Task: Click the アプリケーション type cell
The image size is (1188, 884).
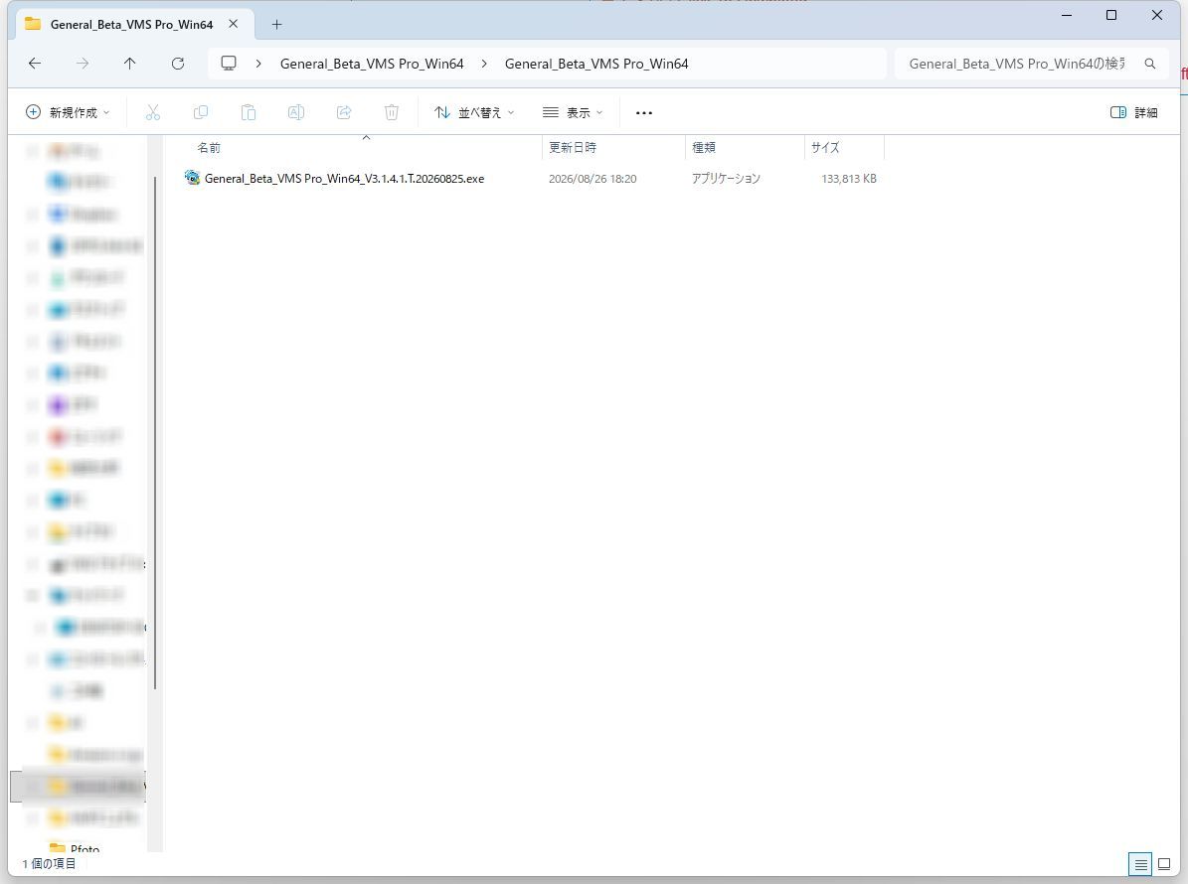Action: 726,179
